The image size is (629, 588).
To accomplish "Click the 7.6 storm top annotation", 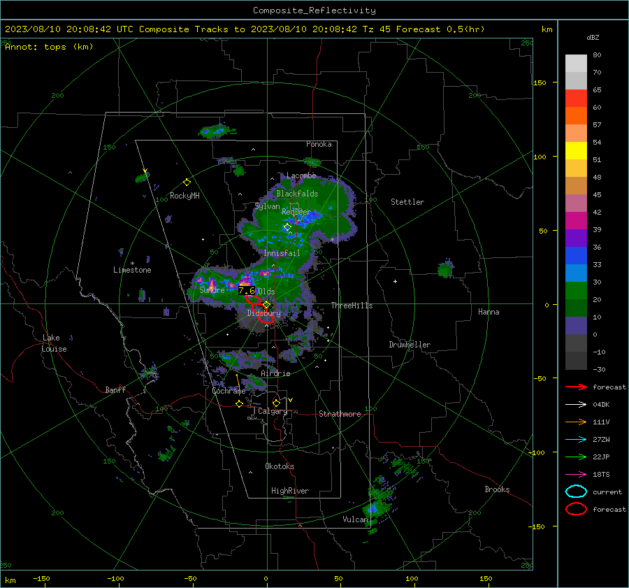I will (246, 290).
